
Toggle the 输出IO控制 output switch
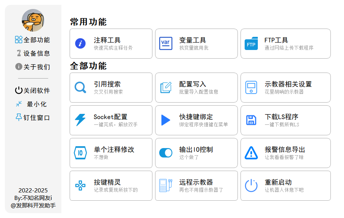(166, 153)
